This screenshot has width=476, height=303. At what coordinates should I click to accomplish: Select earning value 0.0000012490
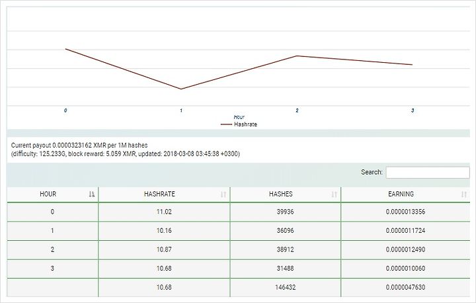click(405, 249)
